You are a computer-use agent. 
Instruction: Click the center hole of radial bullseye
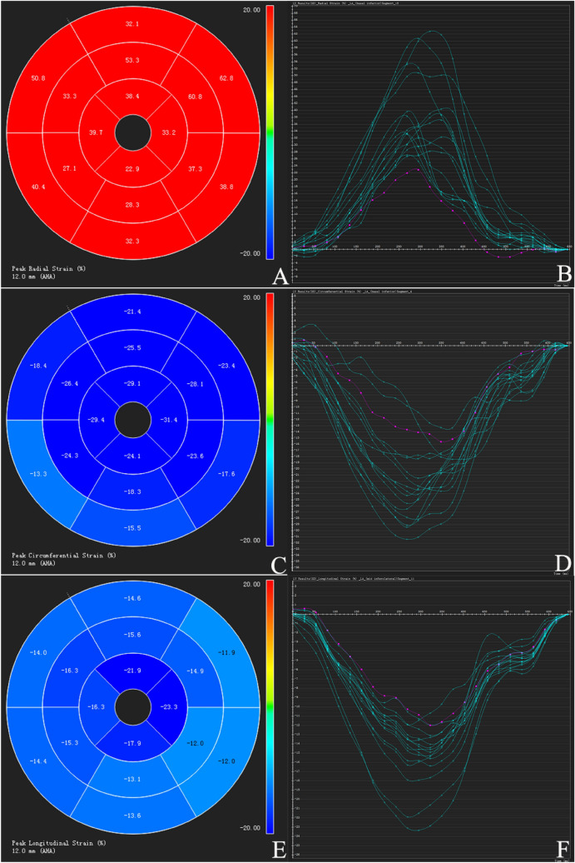point(131,132)
